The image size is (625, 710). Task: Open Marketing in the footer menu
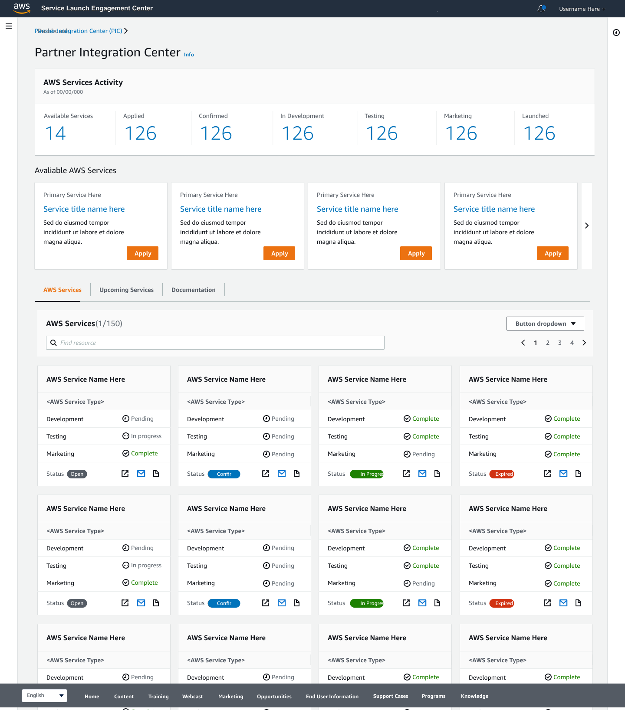point(231,697)
